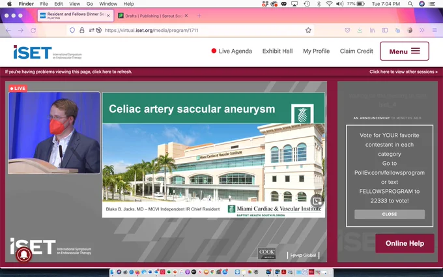Toggle the browser sidebar icon

(385, 30)
